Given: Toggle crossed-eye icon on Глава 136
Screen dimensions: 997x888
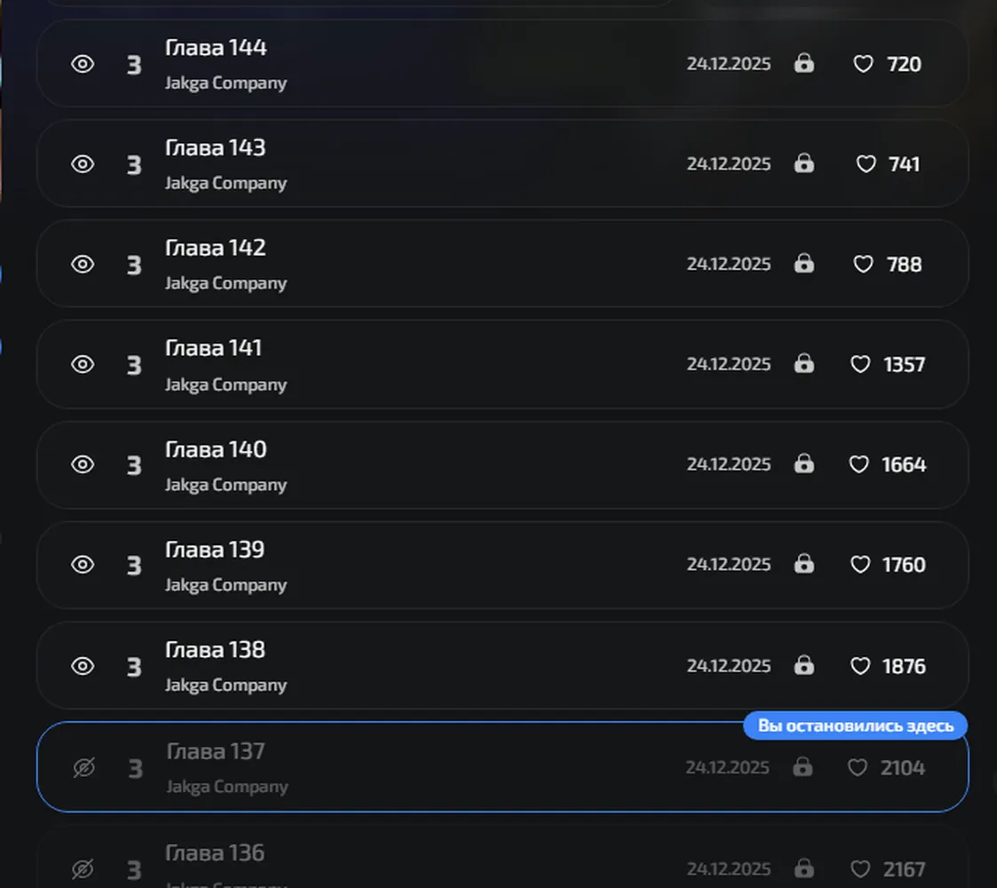Looking at the screenshot, I should [83, 868].
